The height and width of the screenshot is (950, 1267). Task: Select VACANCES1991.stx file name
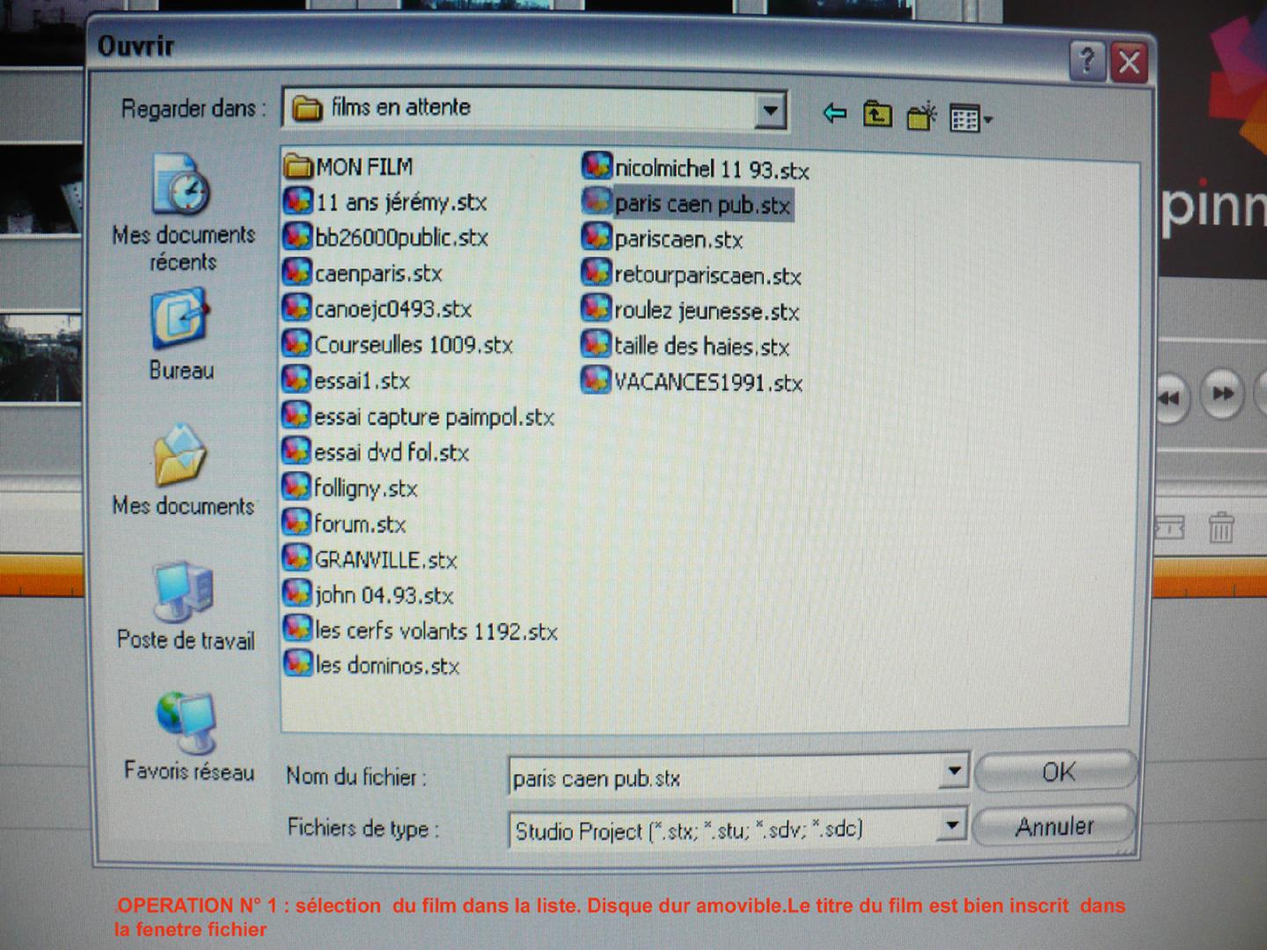point(708,383)
